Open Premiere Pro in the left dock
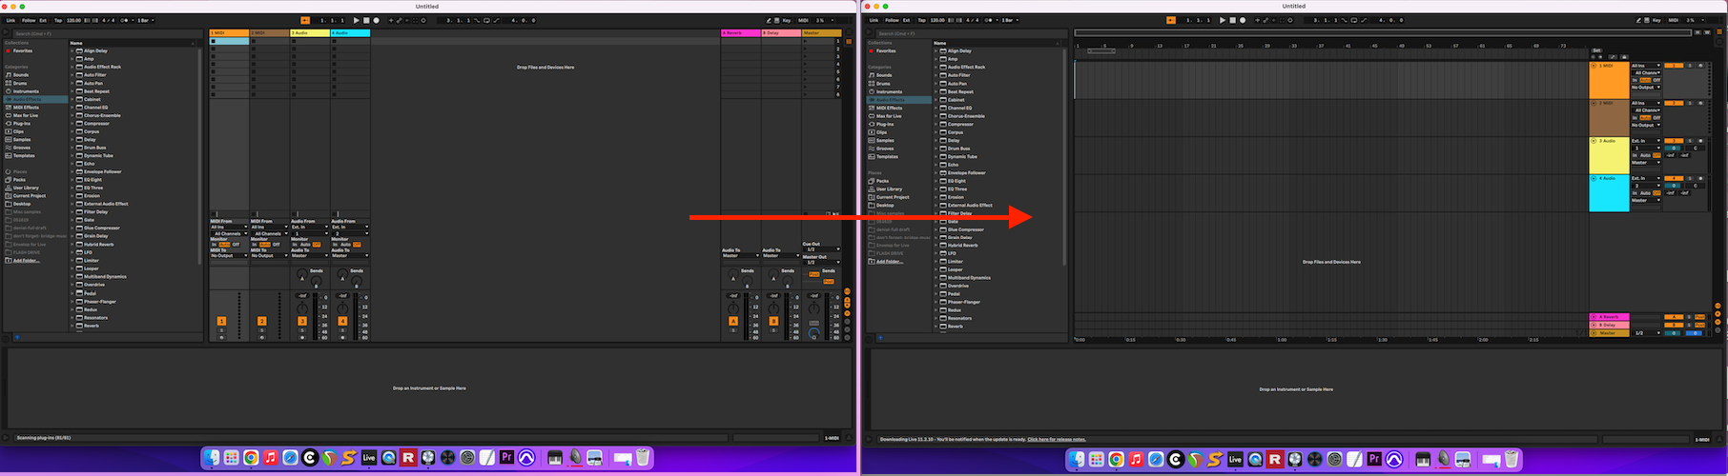The height and width of the screenshot is (476, 1728). click(x=506, y=458)
